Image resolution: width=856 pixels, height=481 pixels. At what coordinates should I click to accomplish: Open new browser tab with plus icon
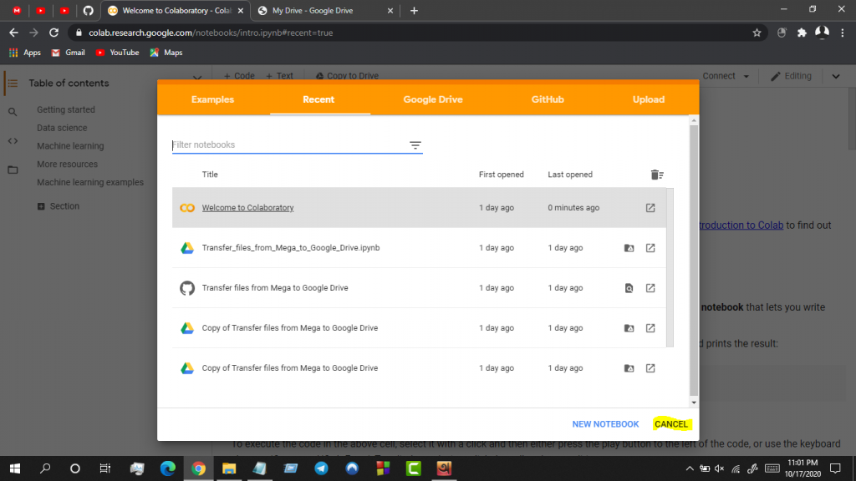(414, 10)
